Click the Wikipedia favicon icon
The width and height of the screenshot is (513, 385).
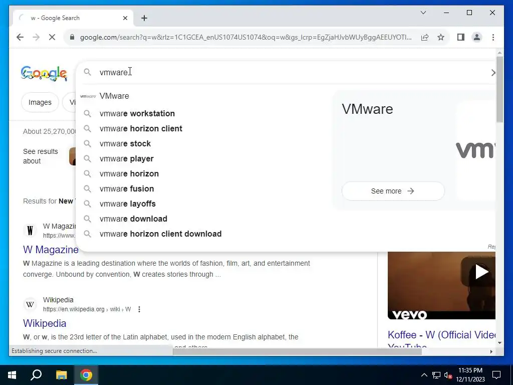coord(30,304)
